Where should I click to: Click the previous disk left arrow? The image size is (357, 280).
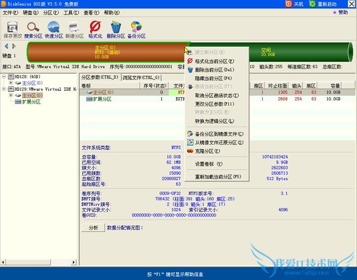point(6,46)
